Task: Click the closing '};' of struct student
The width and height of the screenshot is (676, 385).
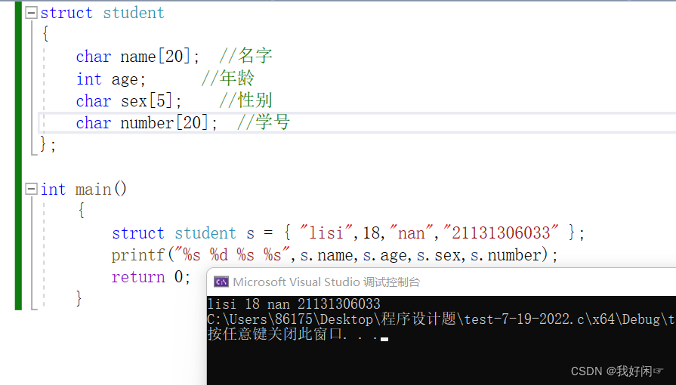Action: 48,144
